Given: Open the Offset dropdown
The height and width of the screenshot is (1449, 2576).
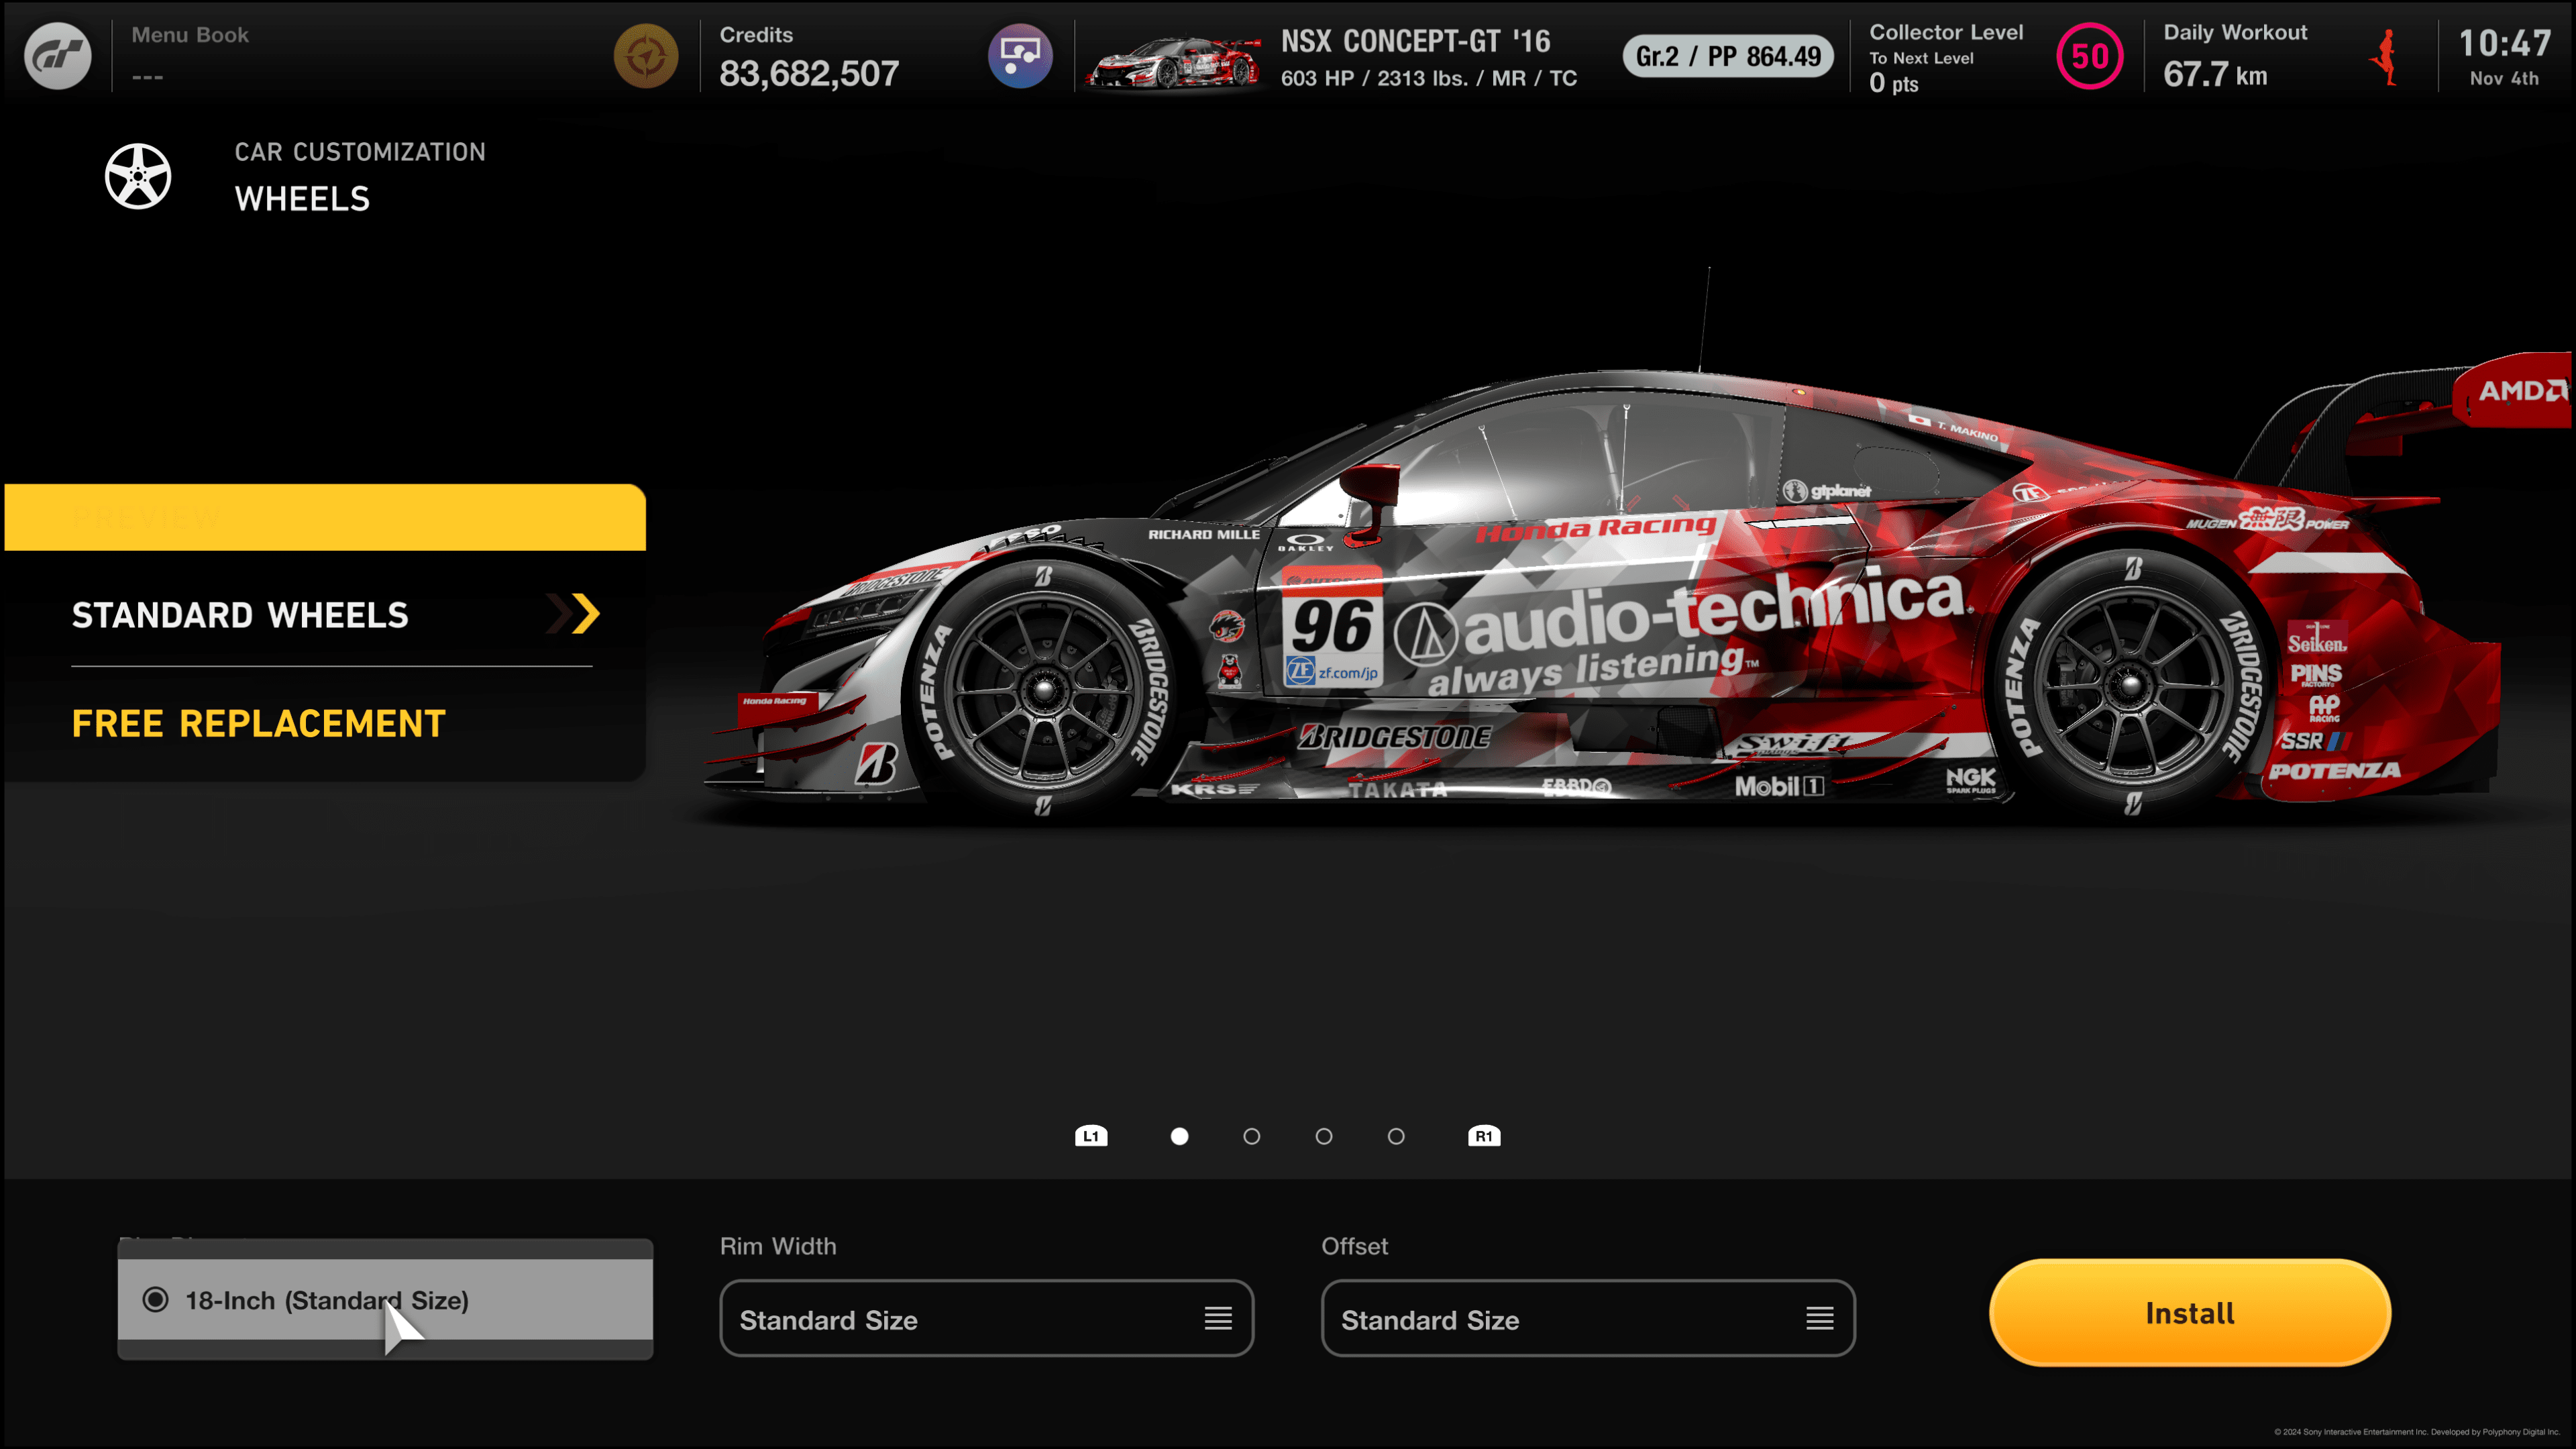Looking at the screenshot, I should (x=1588, y=1319).
